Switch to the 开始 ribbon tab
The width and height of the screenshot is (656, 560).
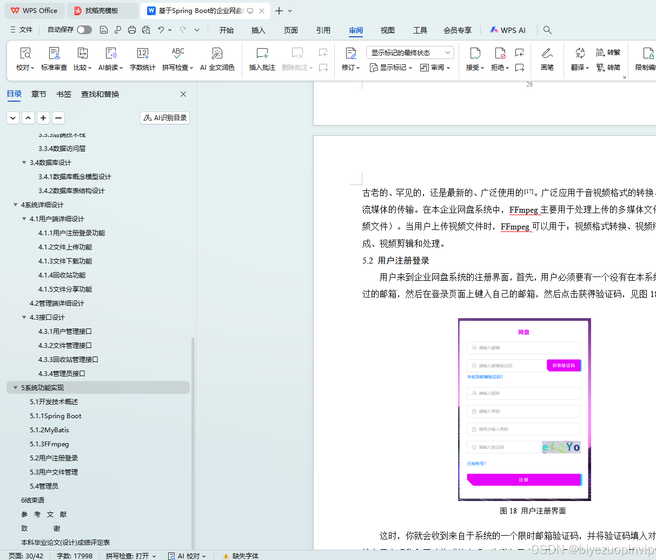coord(227,30)
